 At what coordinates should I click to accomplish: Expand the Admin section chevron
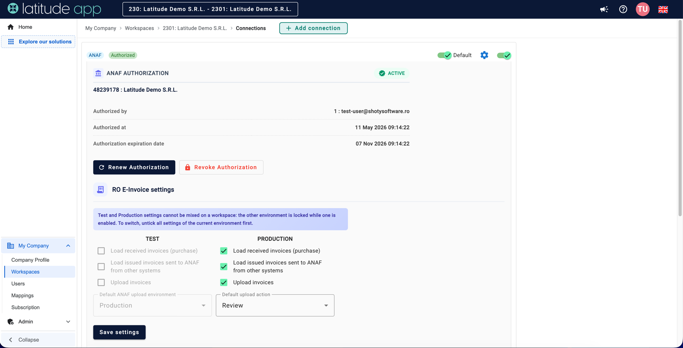(x=68, y=322)
